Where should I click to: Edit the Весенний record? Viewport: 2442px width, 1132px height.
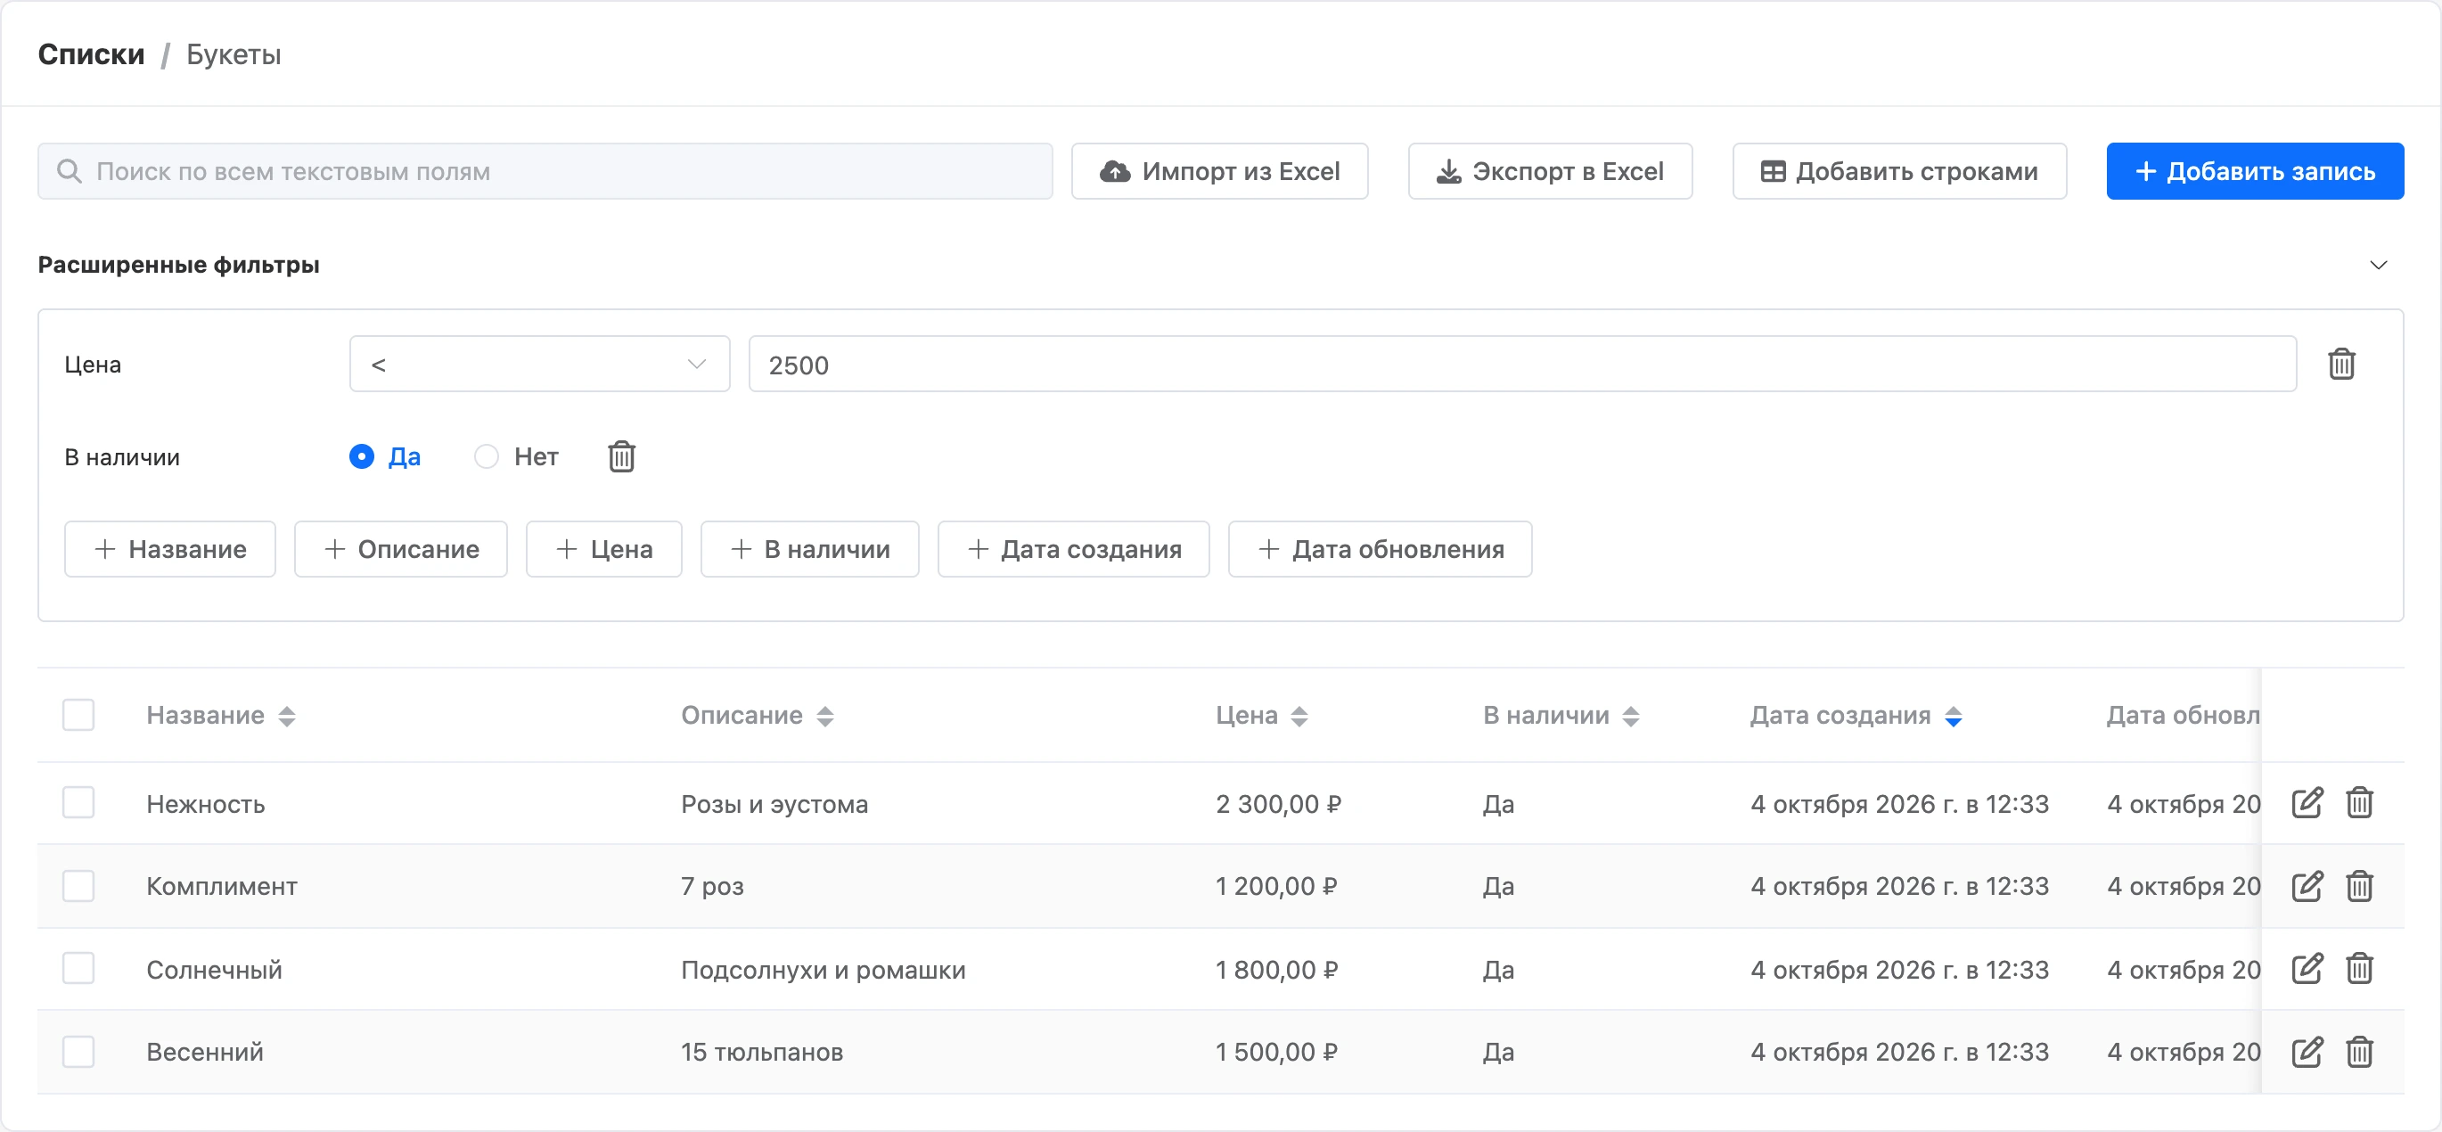[x=2307, y=1052]
